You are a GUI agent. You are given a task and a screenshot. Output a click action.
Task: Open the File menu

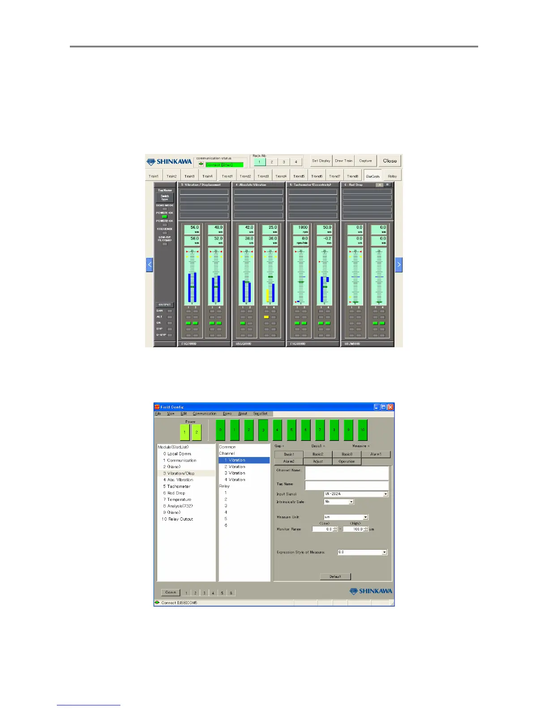click(x=158, y=414)
